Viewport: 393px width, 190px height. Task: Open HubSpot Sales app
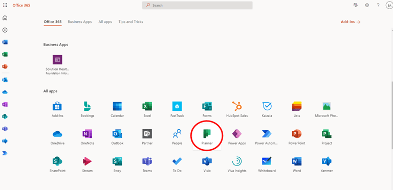pyautogui.click(x=237, y=109)
